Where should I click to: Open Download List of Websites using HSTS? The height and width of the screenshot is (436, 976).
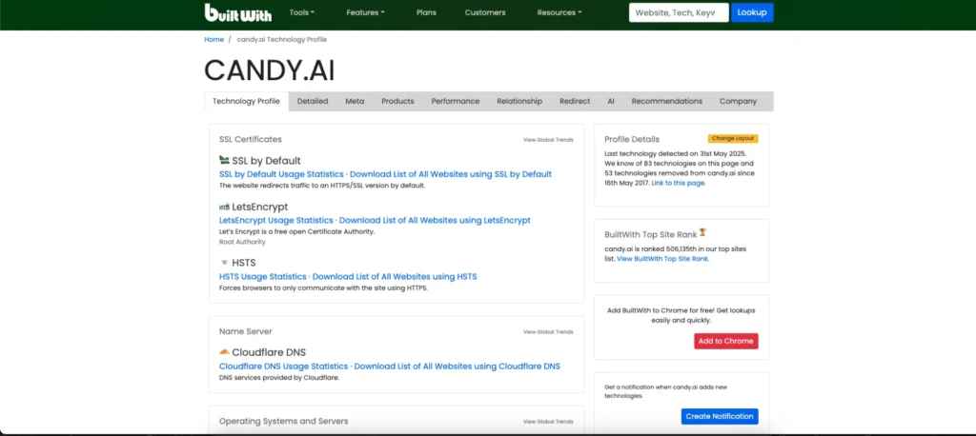point(395,276)
